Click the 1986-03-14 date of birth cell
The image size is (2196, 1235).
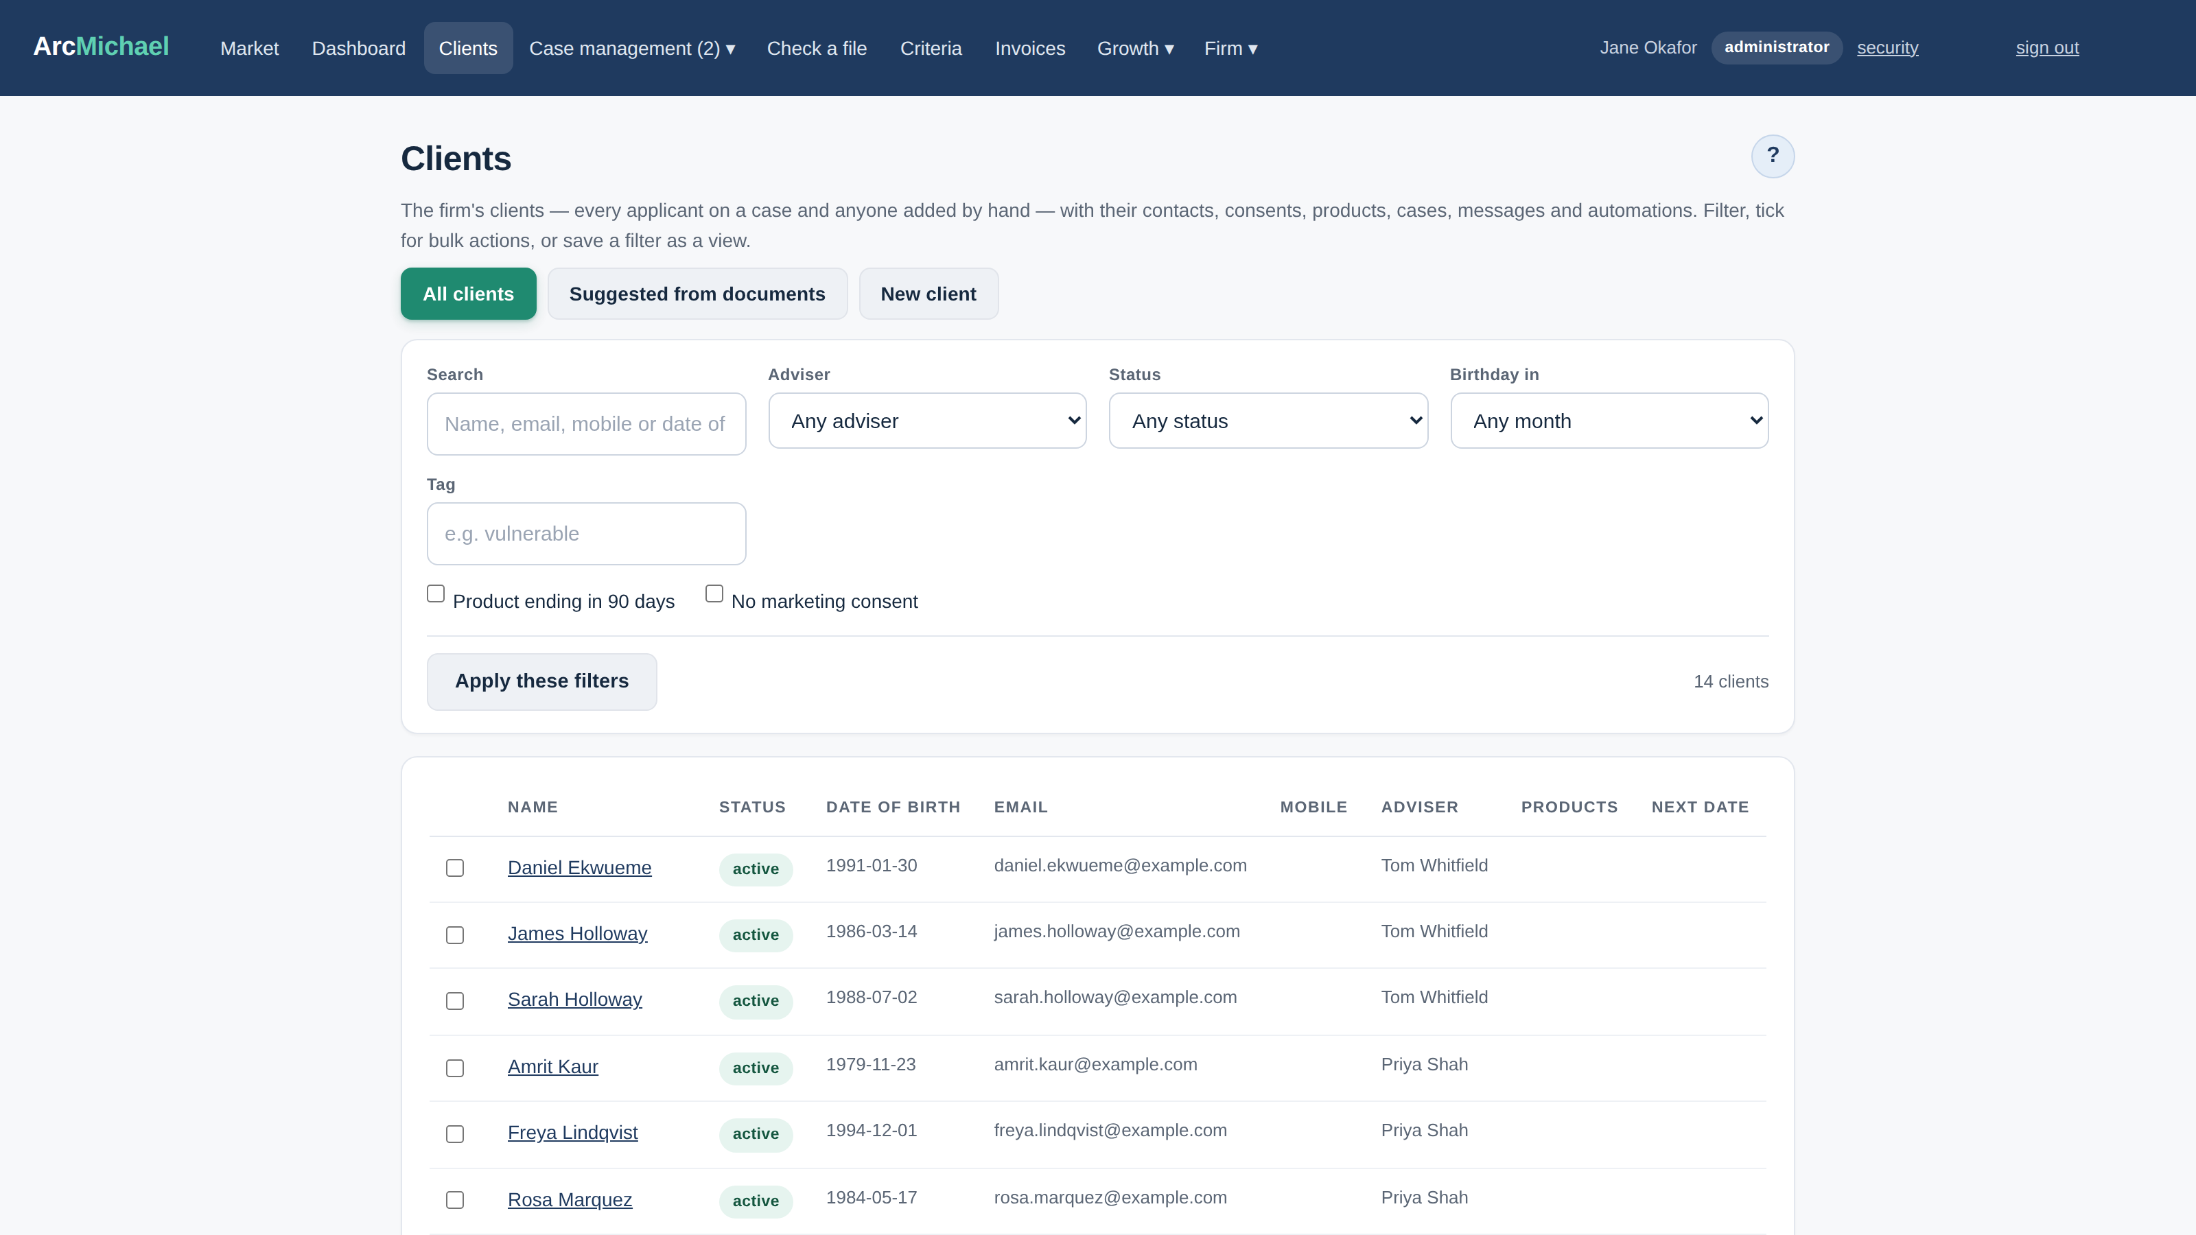tap(872, 932)
